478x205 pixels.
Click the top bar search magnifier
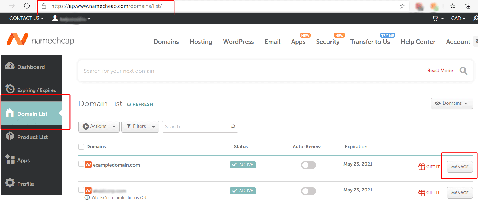tap(476, 18)
